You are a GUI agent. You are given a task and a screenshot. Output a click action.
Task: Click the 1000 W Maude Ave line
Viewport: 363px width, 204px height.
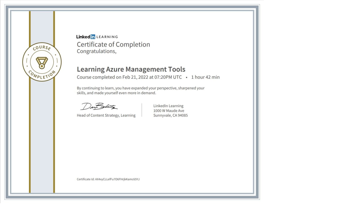click(x=168, y=111)
